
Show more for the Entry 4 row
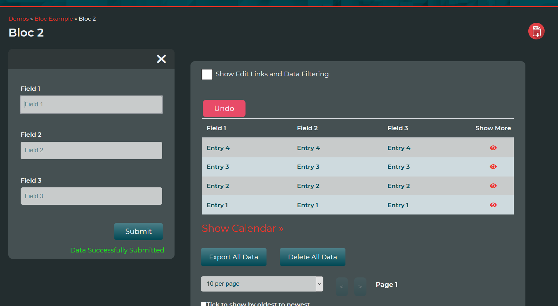[493, 148]
